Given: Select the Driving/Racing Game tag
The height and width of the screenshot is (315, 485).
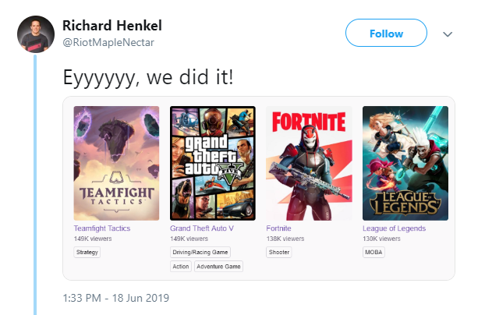Looking at the screenshot, I should click(200, 253).
